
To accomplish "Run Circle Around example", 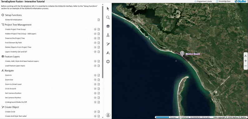I will pos(95,89).
